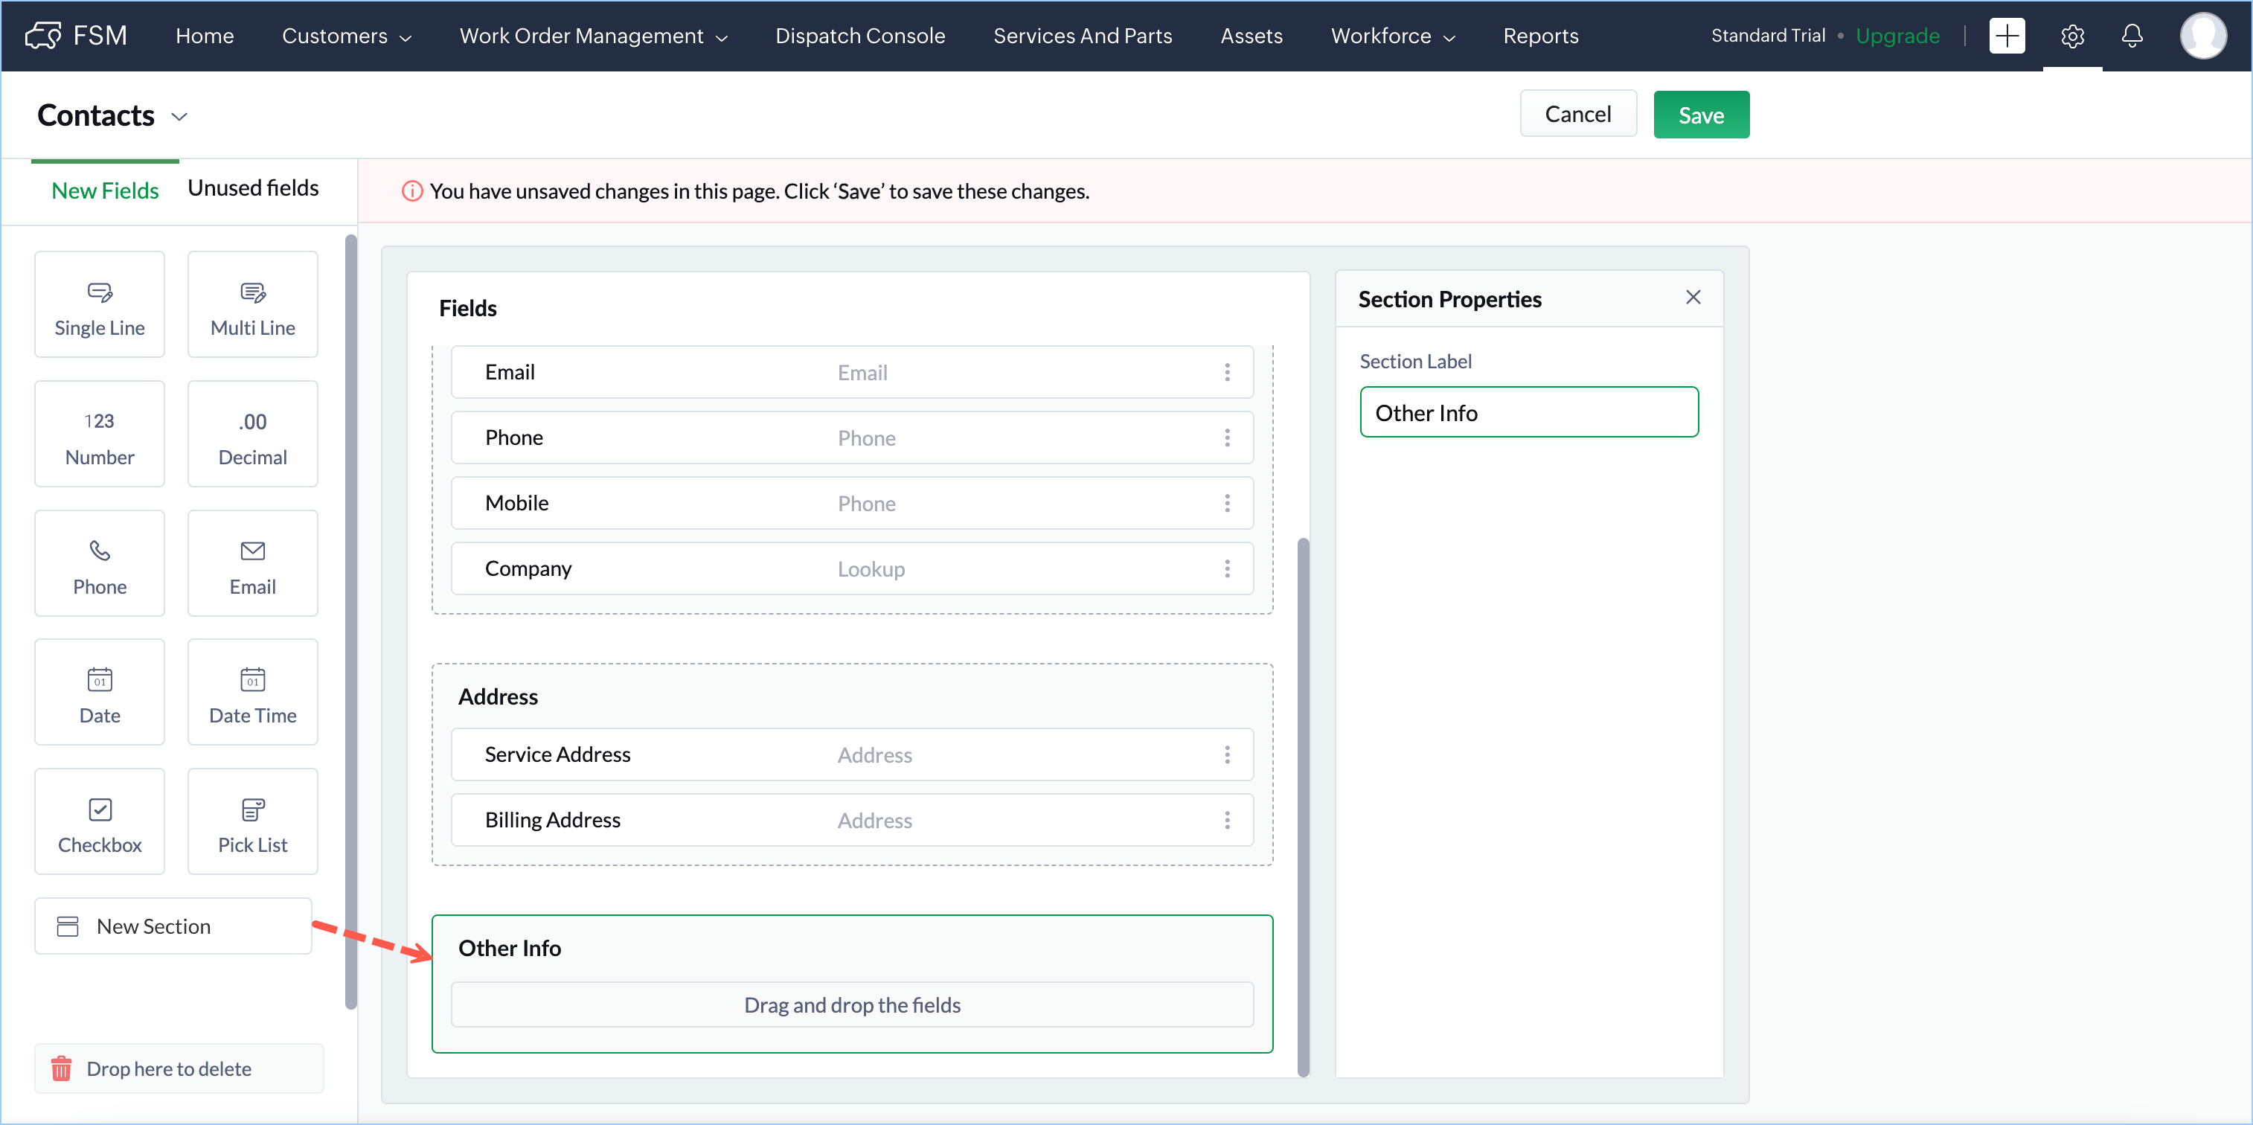Select the Pick List field tile
The height and width of the screenshot is (1125, 2253).
(252, 821)
